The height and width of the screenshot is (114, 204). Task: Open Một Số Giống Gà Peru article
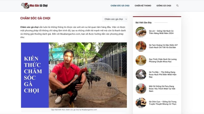click(163, 89)
